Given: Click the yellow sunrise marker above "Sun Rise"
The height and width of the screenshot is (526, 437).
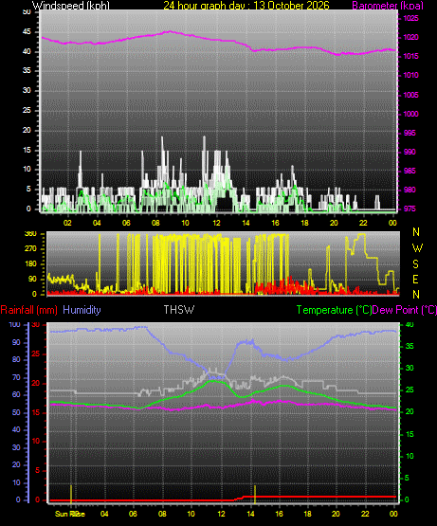Looking at the screenshot, I should [x=71, y=494].
